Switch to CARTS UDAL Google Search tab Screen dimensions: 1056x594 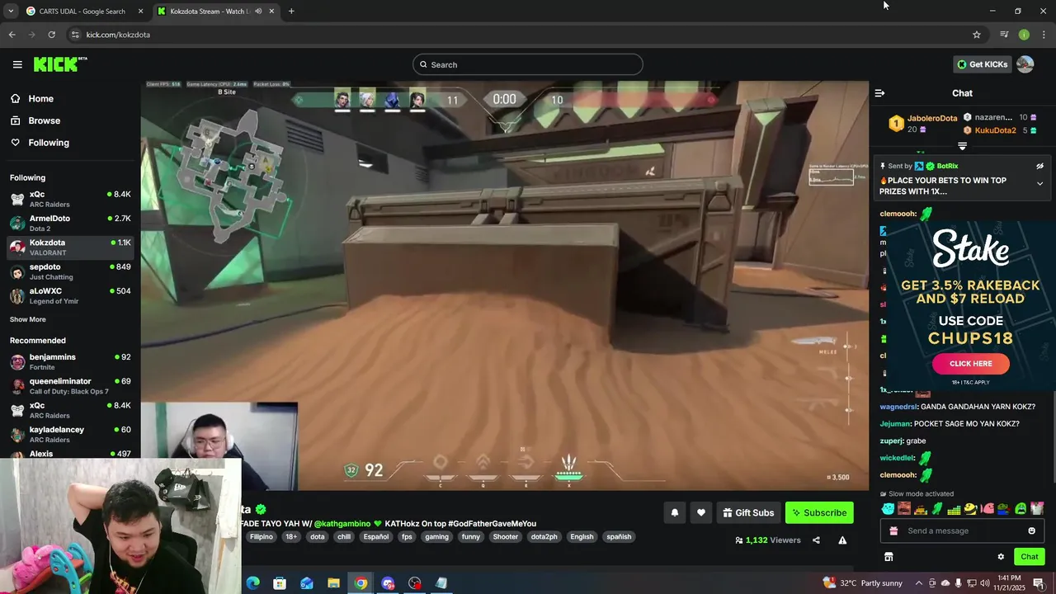point(82,12)
